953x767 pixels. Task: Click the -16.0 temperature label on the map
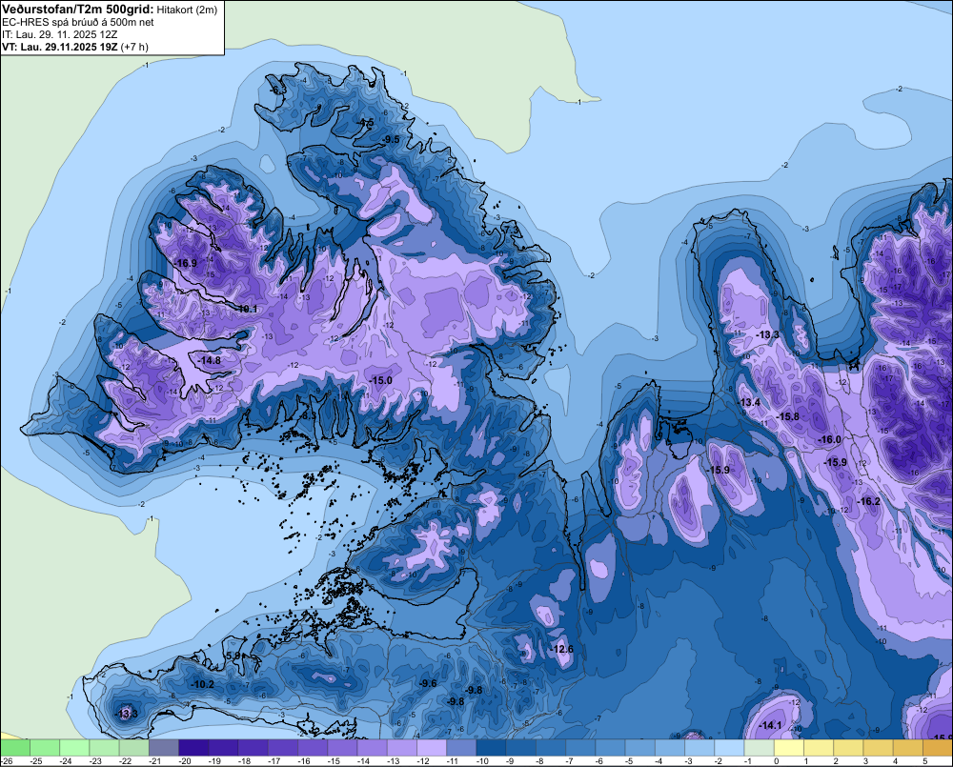pyautogui.click(x=830, y=440)
